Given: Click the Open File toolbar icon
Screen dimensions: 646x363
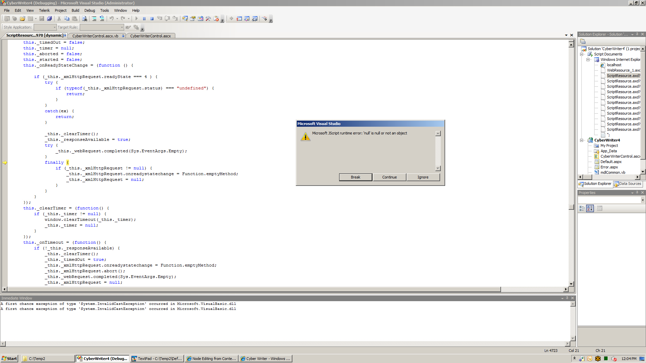Looking at the screenshot, I should [x=22, y=19].
